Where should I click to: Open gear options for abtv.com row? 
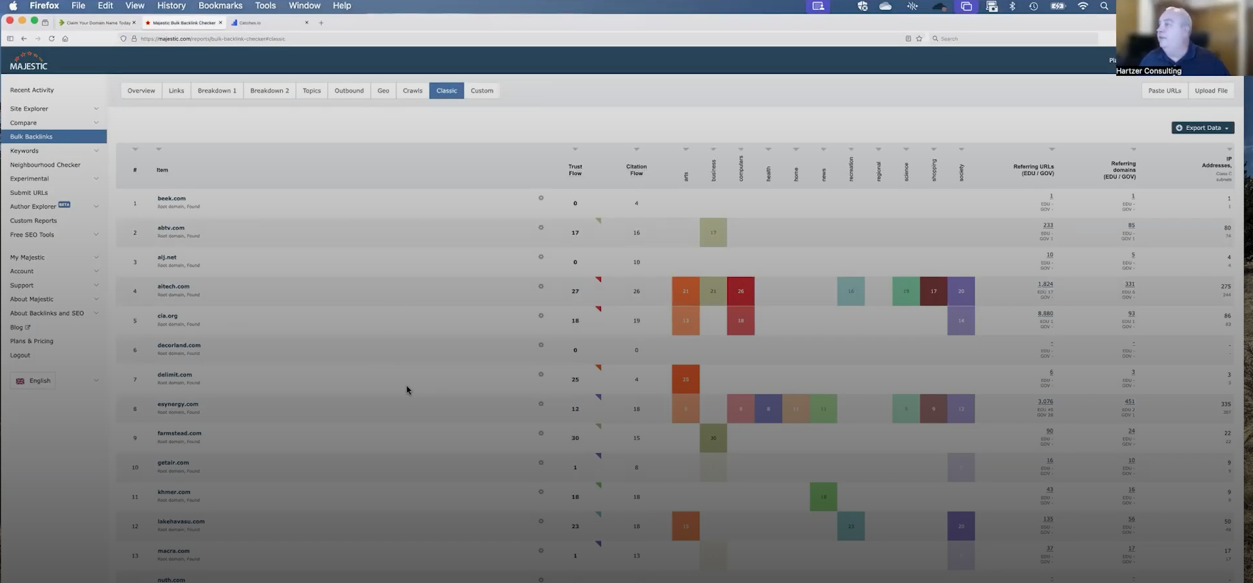(x=541, y=227)
